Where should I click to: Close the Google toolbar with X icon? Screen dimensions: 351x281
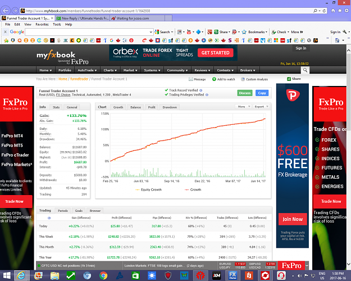(6, 32)
